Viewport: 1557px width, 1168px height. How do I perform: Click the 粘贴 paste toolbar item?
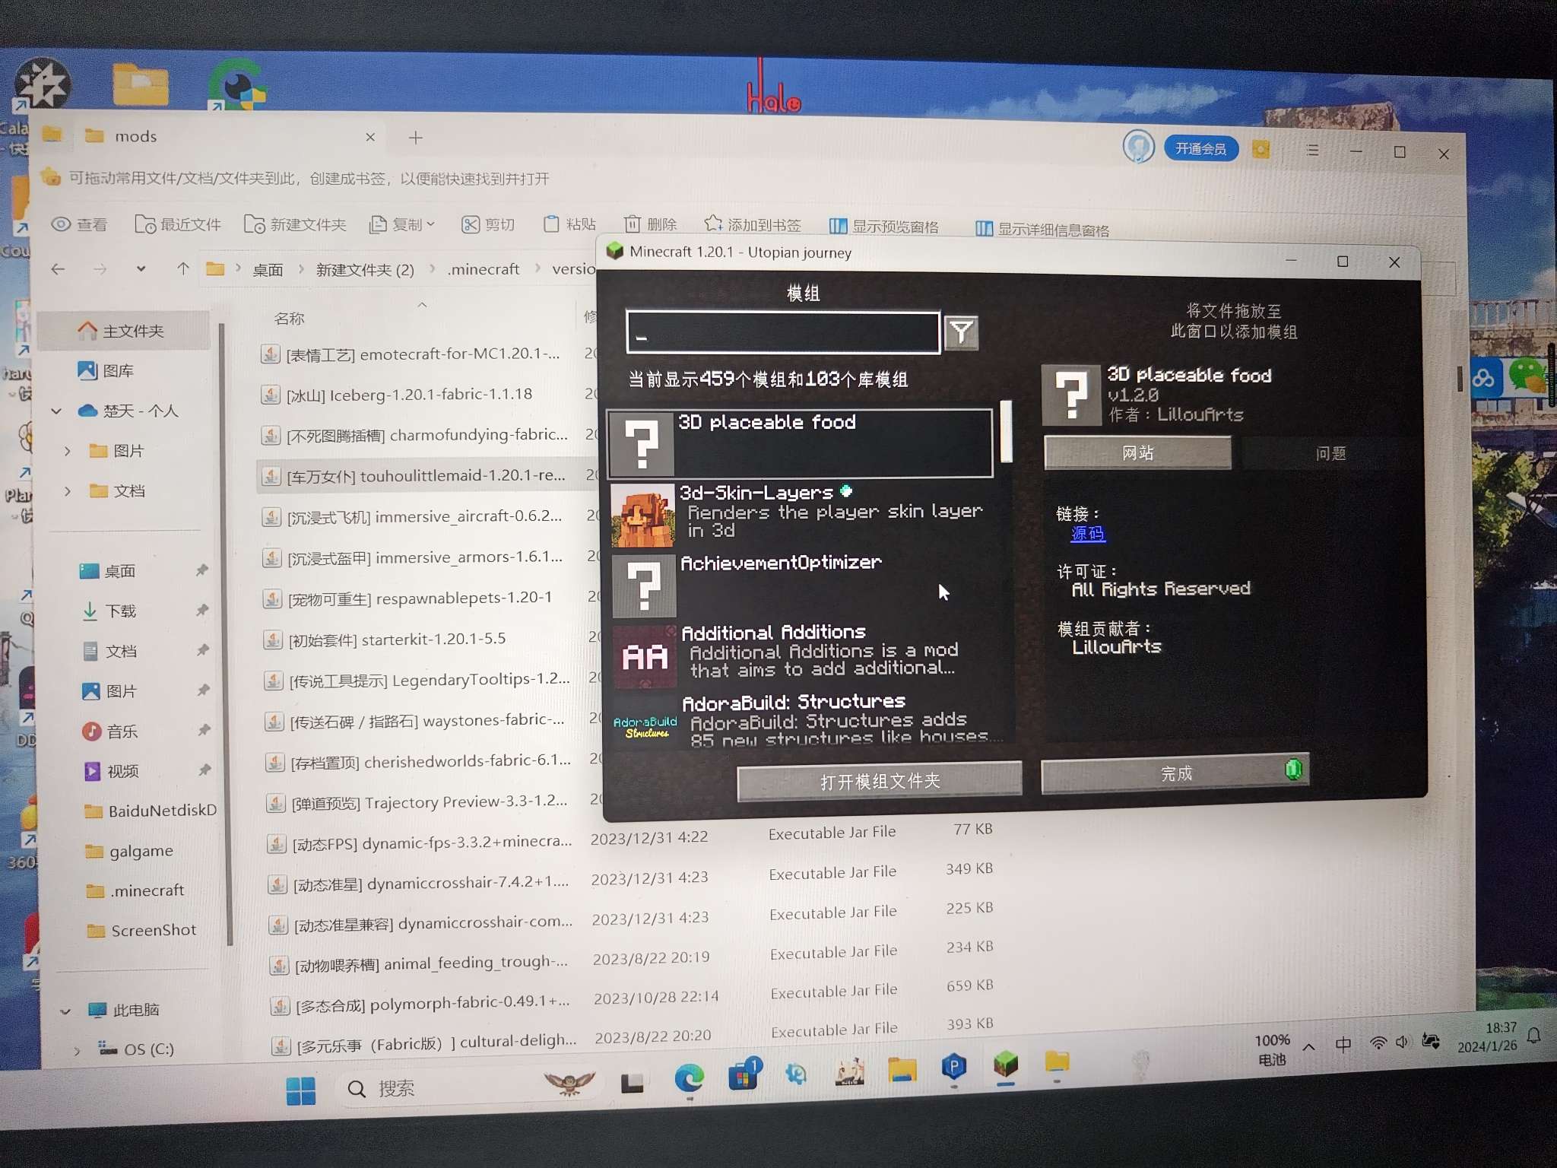[x=569, y=224]
